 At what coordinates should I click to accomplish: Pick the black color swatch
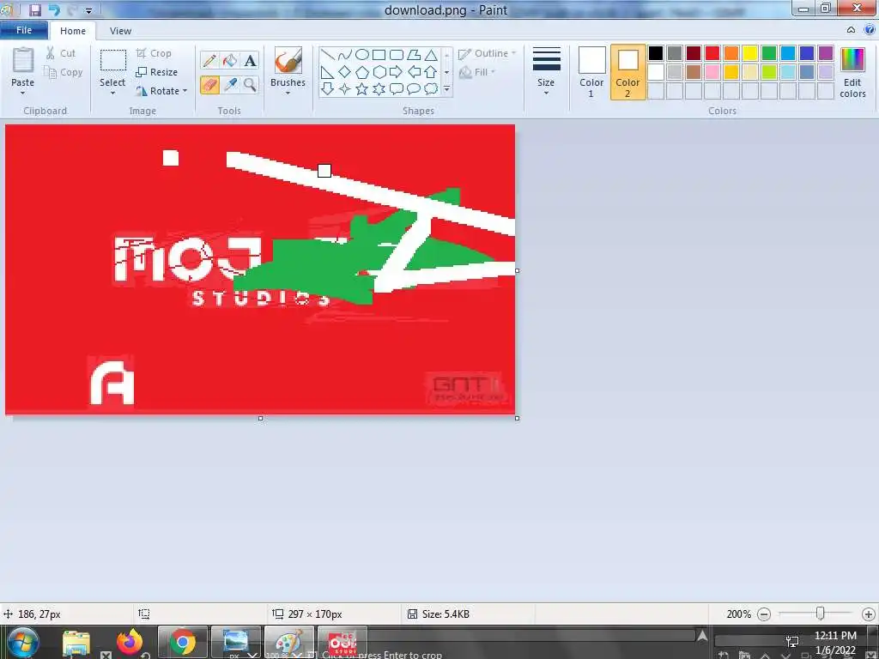tap(655, 53)
